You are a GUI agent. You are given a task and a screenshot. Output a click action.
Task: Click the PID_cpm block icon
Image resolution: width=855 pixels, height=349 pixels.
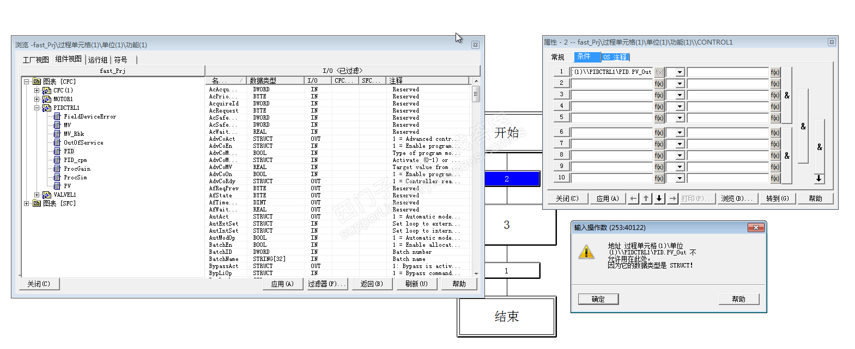point(57,160)
